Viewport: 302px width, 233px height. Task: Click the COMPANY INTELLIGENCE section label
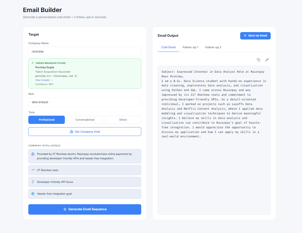coord(45,146)
